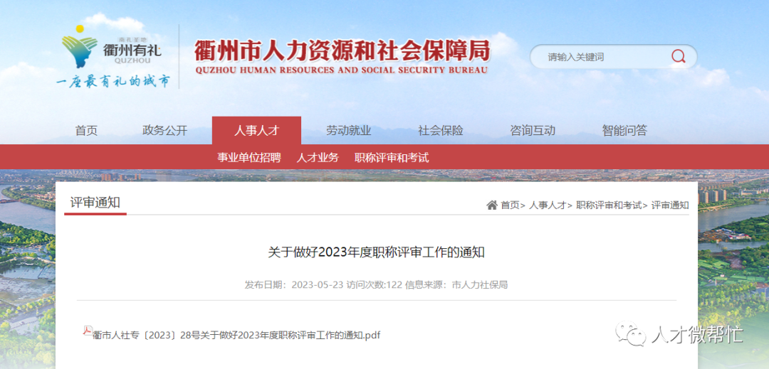Click the 评审通知 breadcrumb link

pyautogui.click(x=670, y=205)
